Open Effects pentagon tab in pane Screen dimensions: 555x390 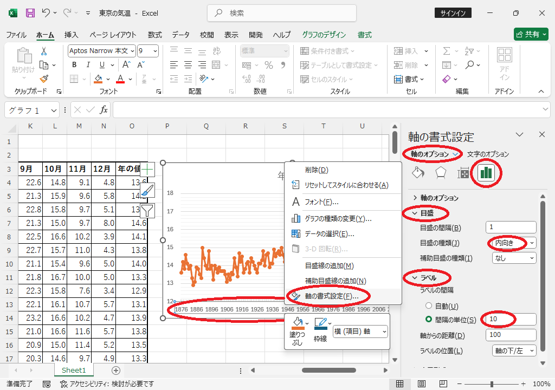440,173
